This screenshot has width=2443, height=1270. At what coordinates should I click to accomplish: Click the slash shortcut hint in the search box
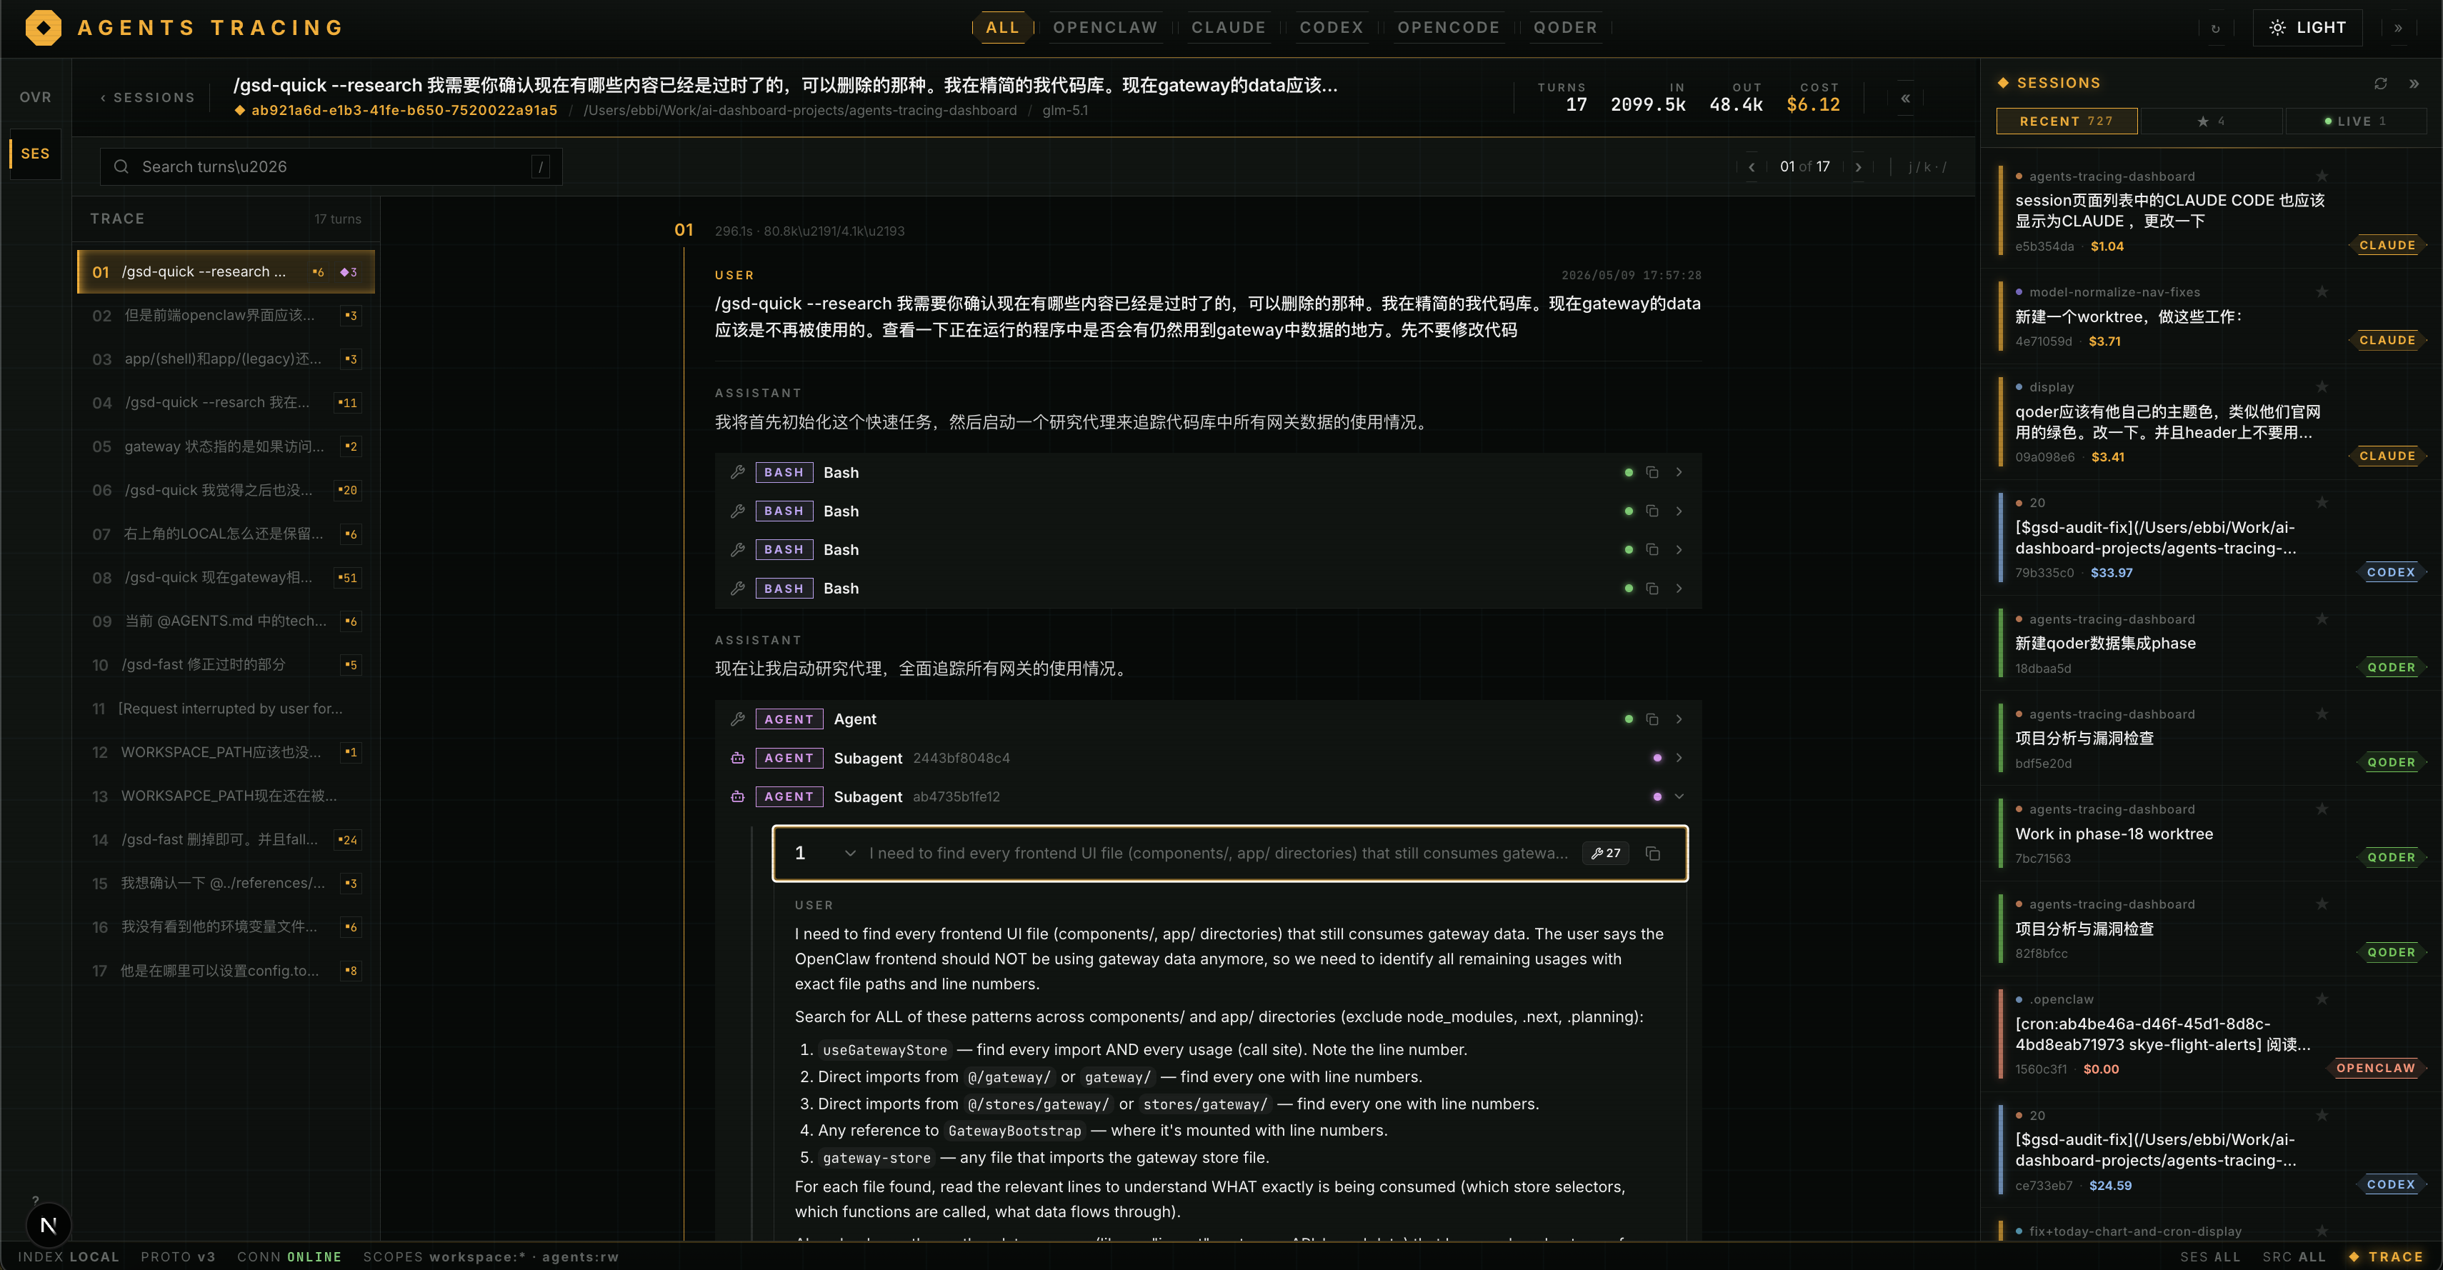(x=541, y=167)
